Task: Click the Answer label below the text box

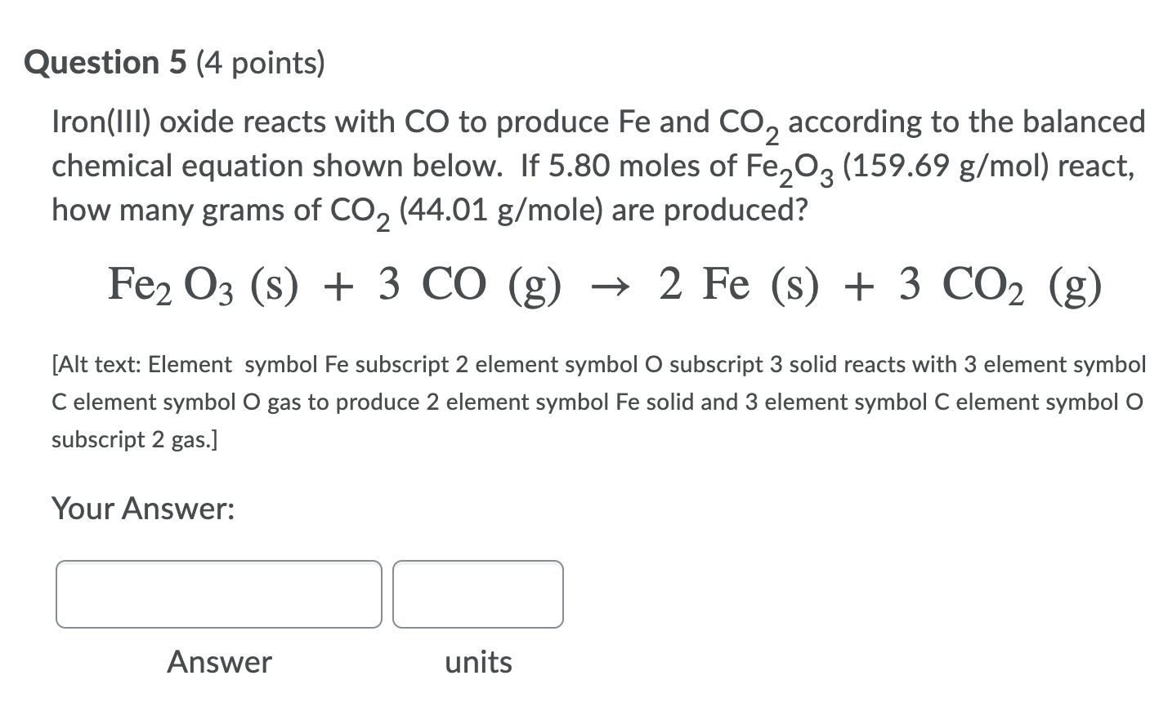Action: (219, 662)
